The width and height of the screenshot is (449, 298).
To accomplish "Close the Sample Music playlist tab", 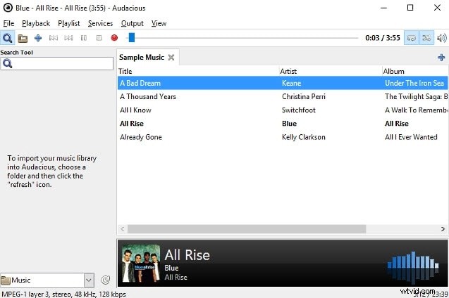I will click(171, 58).
